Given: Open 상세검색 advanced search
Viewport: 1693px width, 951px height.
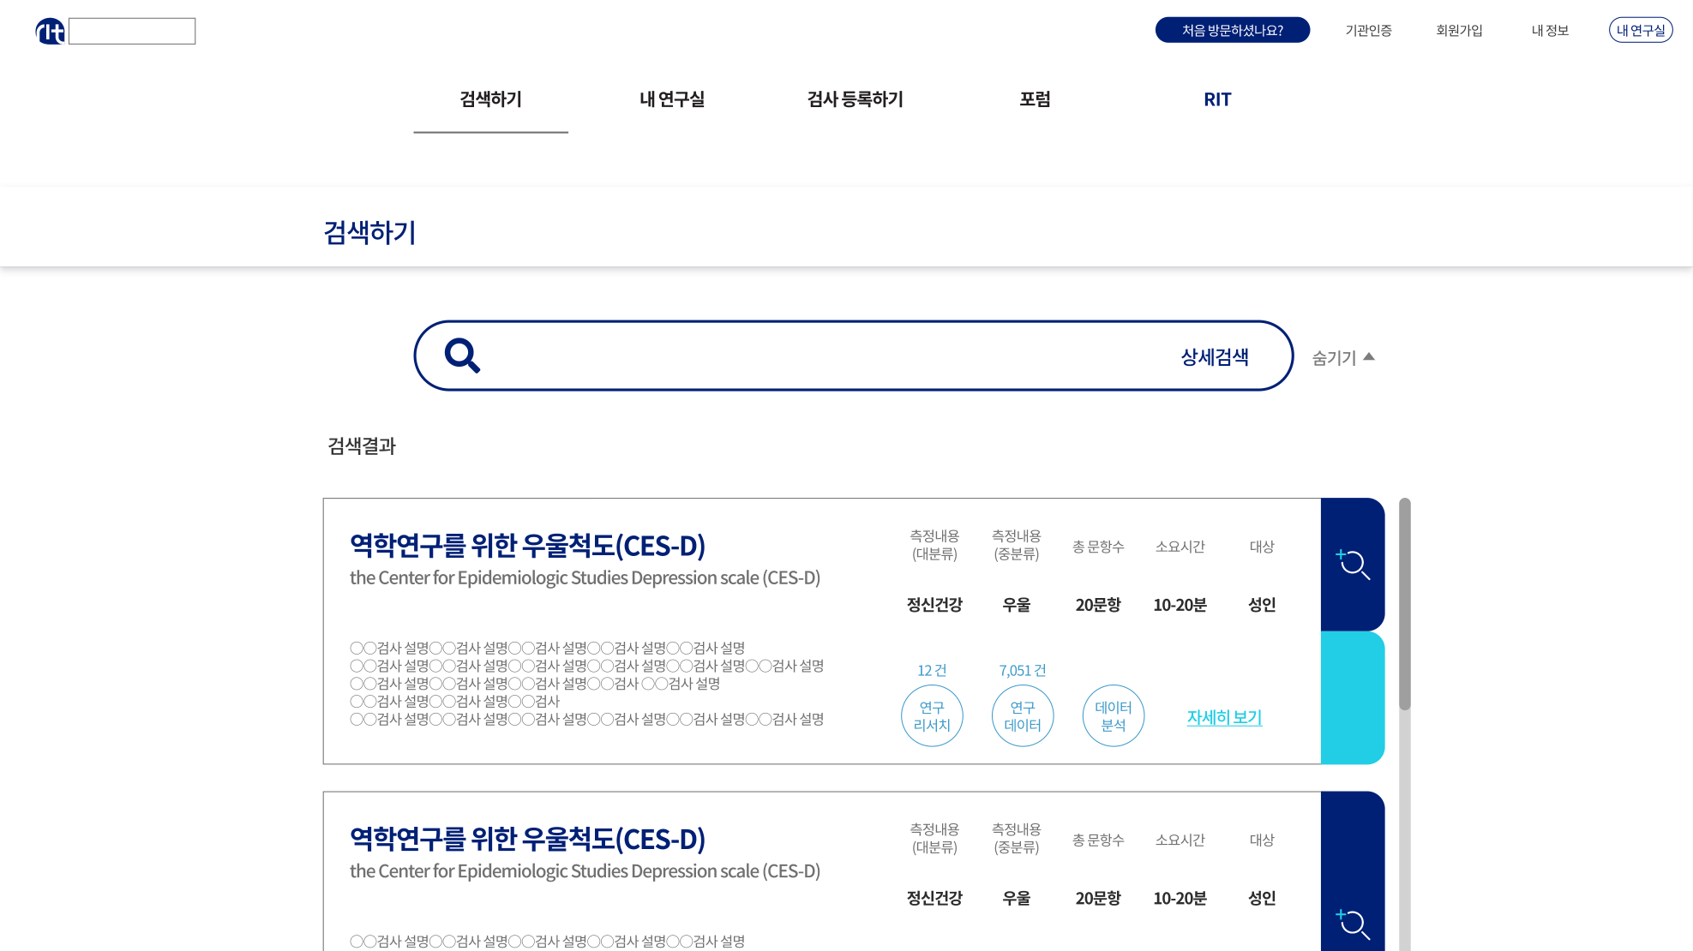Looking at the screenshot, I should point(1214,357).
